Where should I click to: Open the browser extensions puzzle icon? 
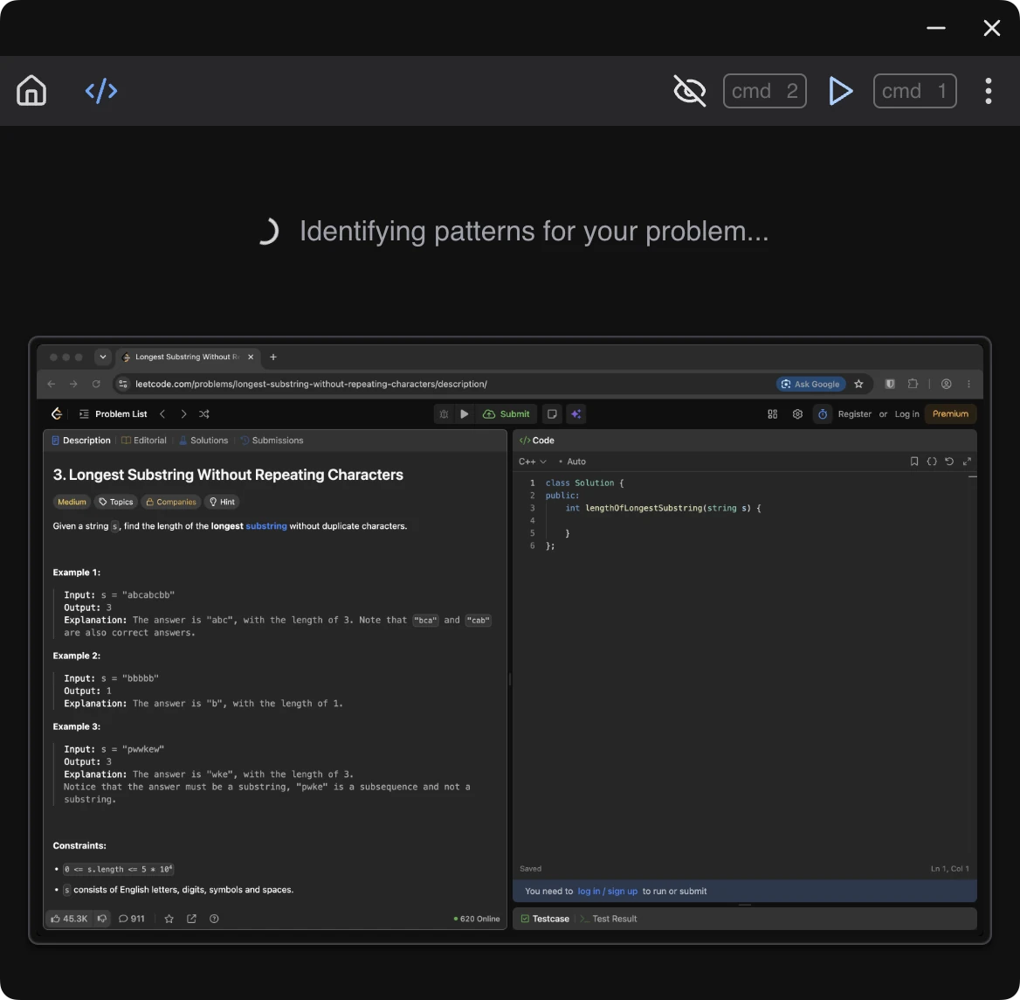(913, 384)
